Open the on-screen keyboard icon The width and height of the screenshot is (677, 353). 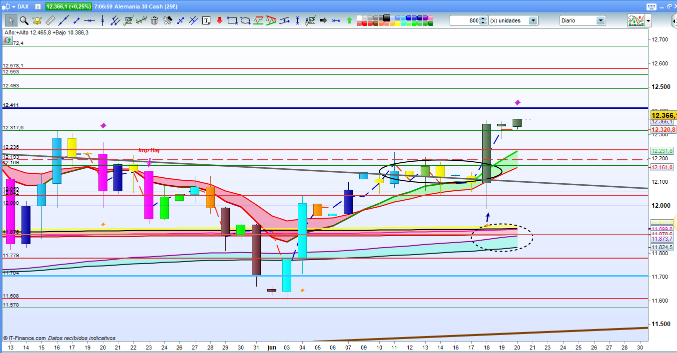[651, 6]
